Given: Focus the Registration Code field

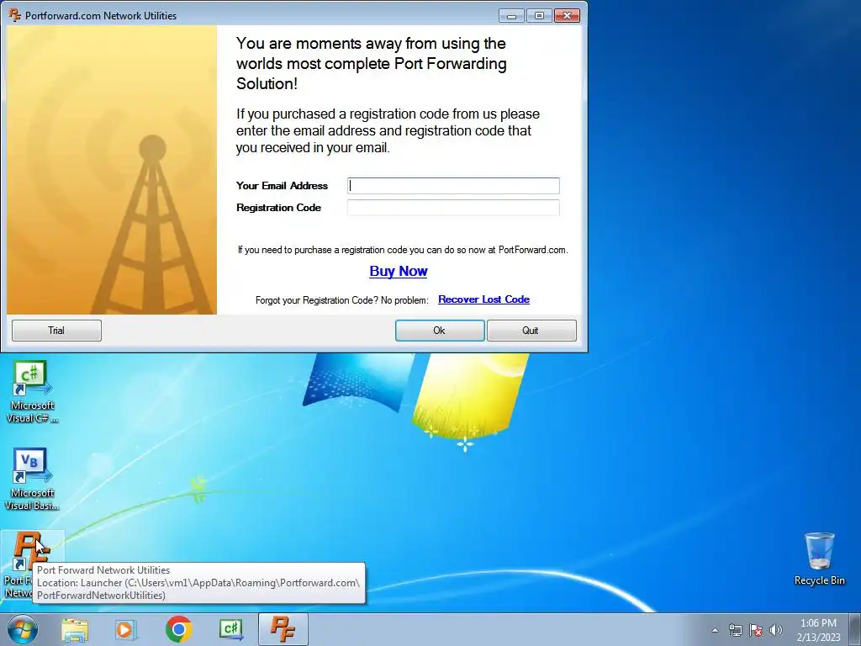Looking at the screenshot, I should pos(453,208).
